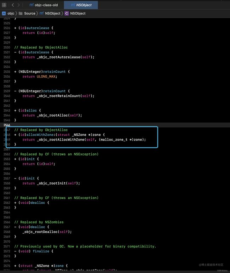Click the finalize method name
This screenshot has height=273, width=230.
(41, 251)
